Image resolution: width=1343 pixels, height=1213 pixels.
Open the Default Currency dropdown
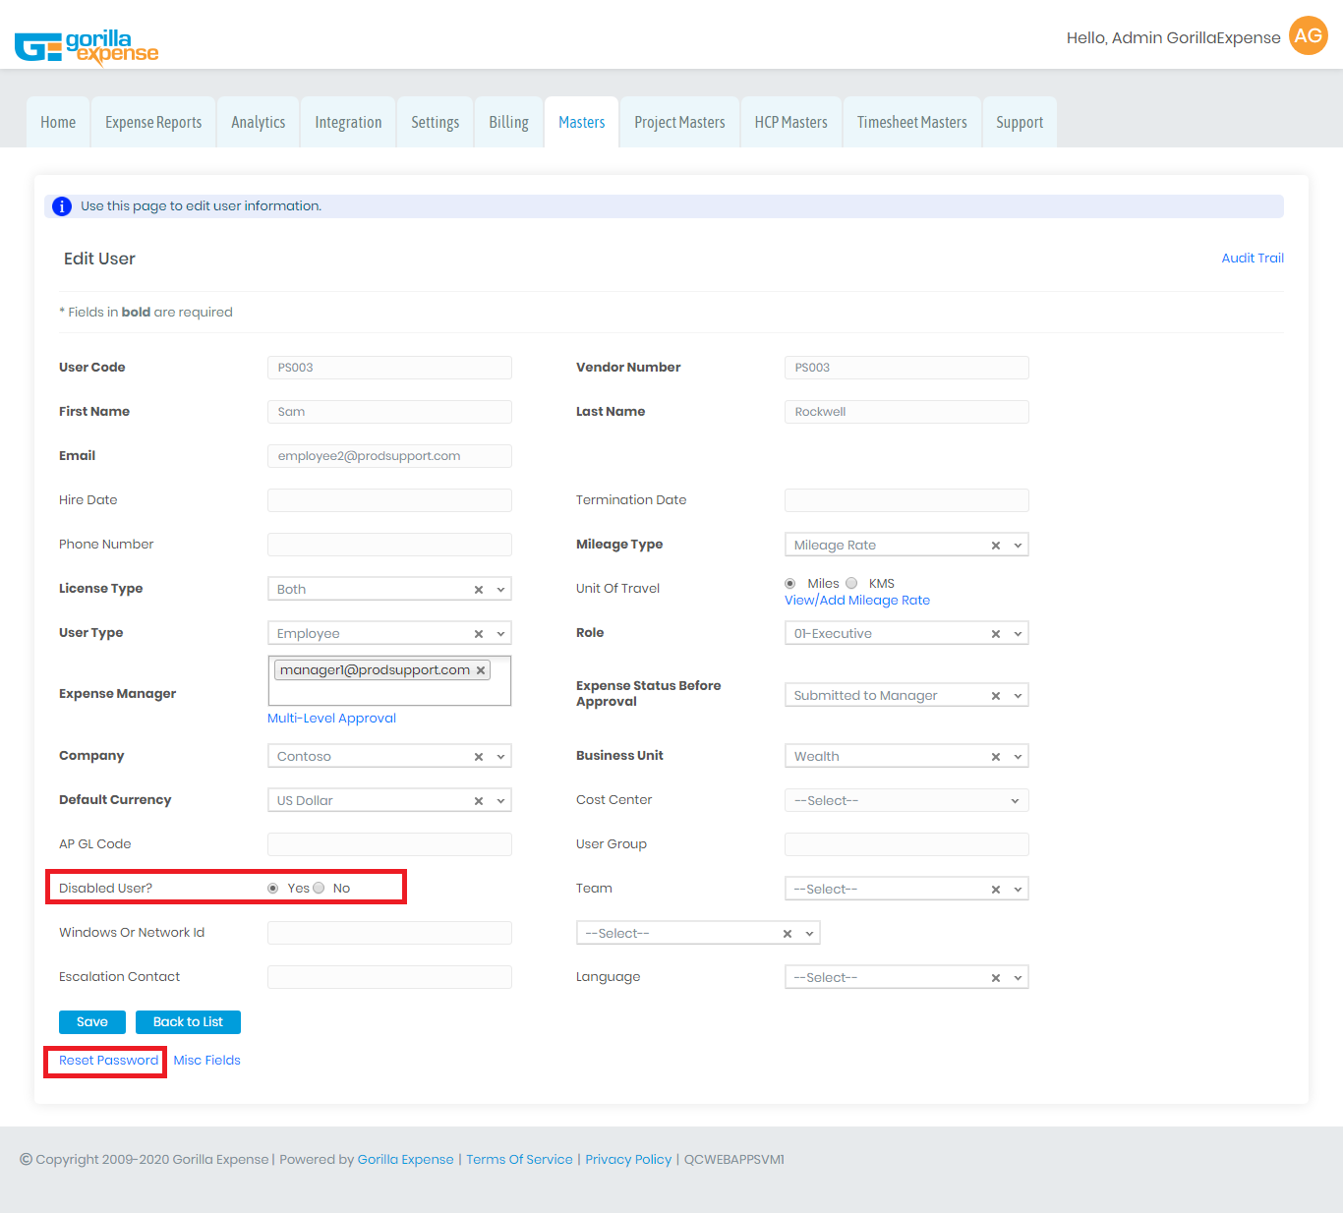click(x=500, y=801)
